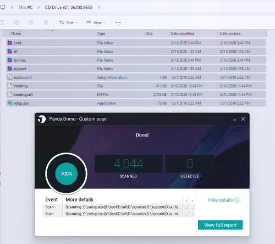
Task: Expand chevron after This PC breadcrumb
Action: [x=38, y=7]
